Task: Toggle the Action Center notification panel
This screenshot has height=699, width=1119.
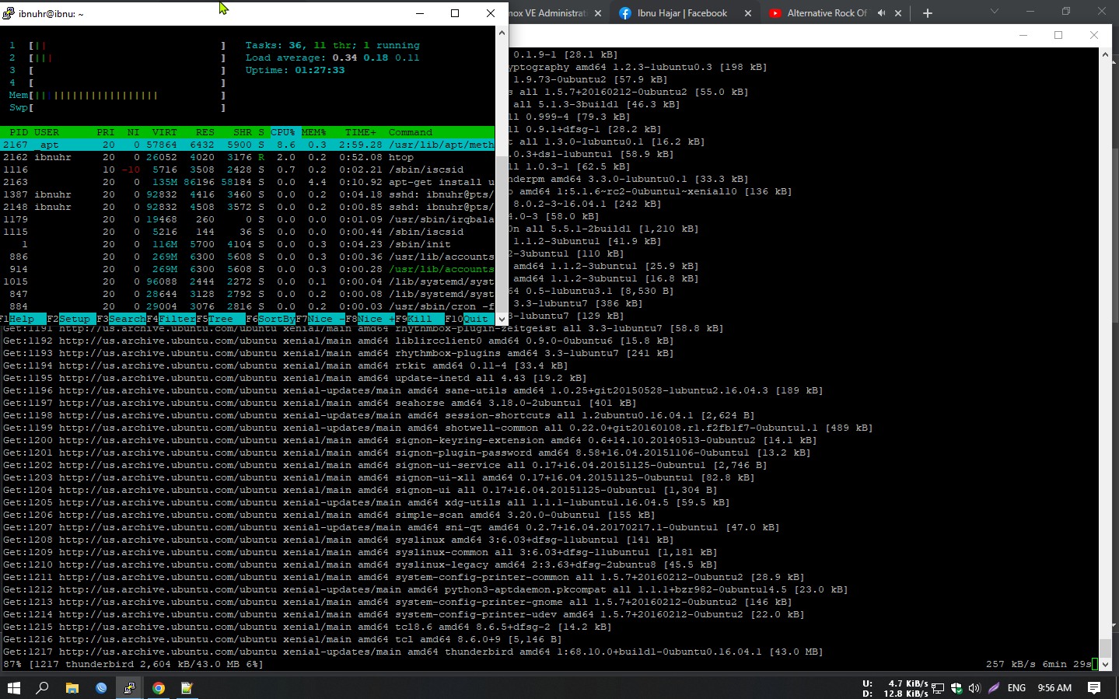Action: (x=1093, y=687)
